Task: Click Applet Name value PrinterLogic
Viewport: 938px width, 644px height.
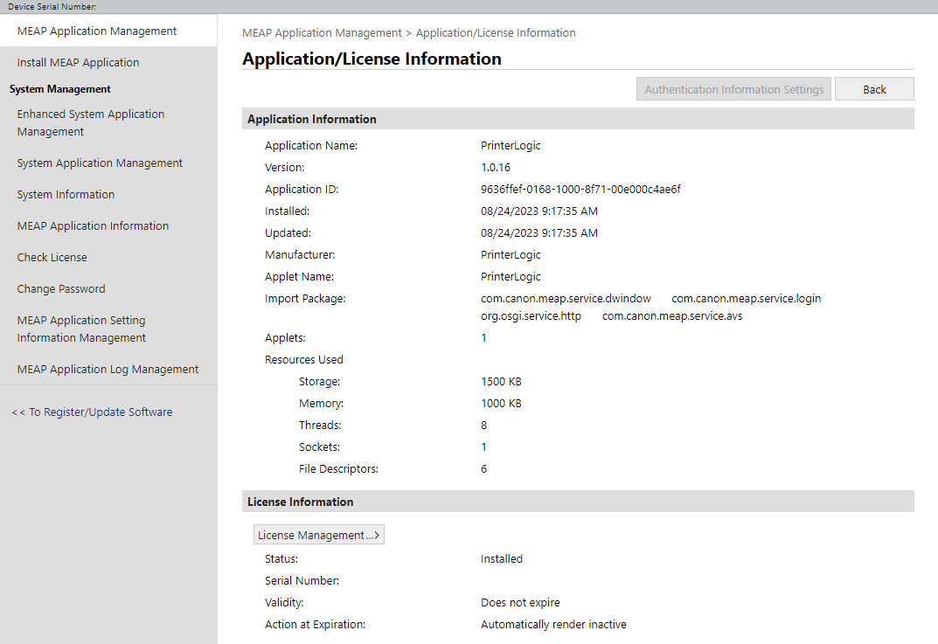Action: pyautogui.click(x=511, y=277)
